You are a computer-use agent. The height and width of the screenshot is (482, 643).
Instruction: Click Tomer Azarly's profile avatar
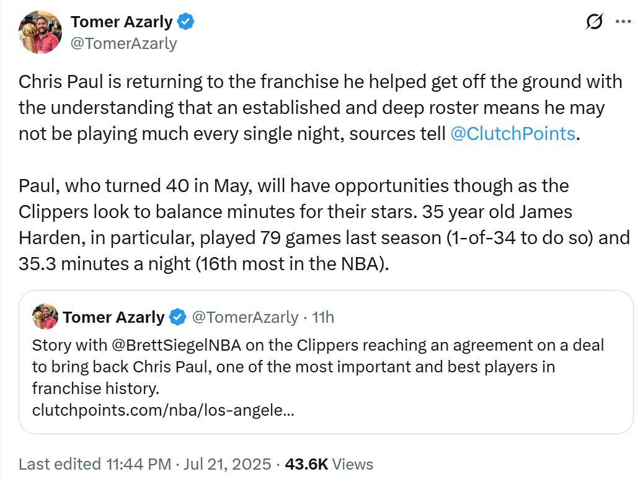point(40,32)
